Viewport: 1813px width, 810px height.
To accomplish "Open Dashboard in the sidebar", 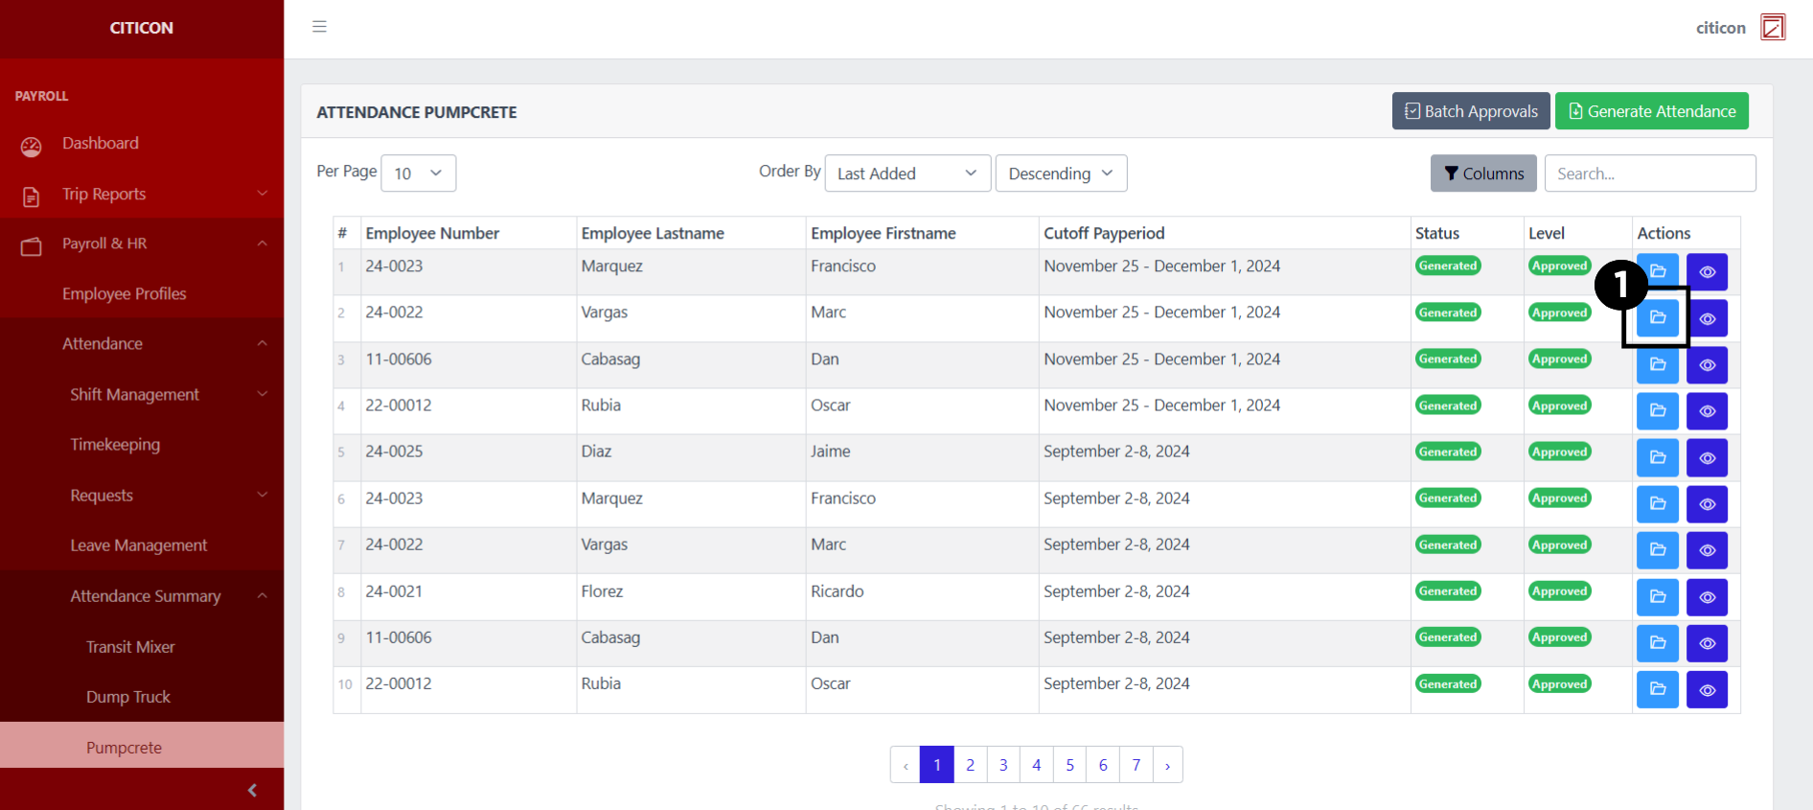I will click(x=101, y=144).
